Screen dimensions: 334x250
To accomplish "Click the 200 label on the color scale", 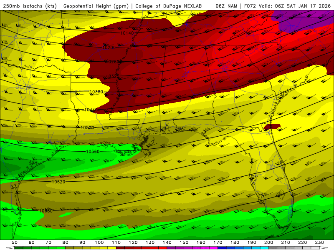I will coord(268,242).
